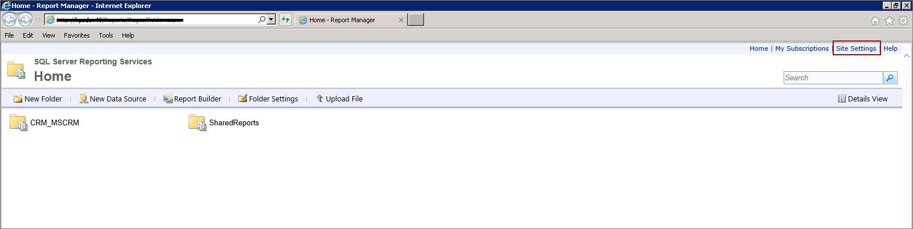Image resolution: width=913 pixels, height=229 pixels.
Task: Expand the address bar autocomplete dropdown
Action: 271,19
